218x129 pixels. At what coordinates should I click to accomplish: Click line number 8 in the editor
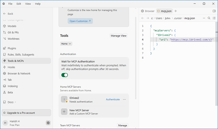click(143, 58)
